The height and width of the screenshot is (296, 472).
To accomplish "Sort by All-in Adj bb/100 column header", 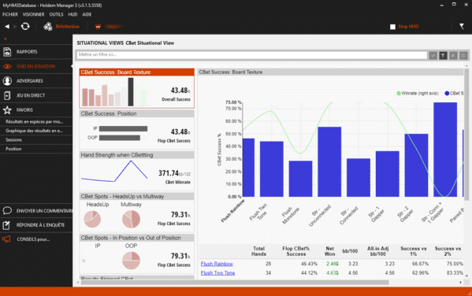I will pyautogui.click(x=377, y=251).
